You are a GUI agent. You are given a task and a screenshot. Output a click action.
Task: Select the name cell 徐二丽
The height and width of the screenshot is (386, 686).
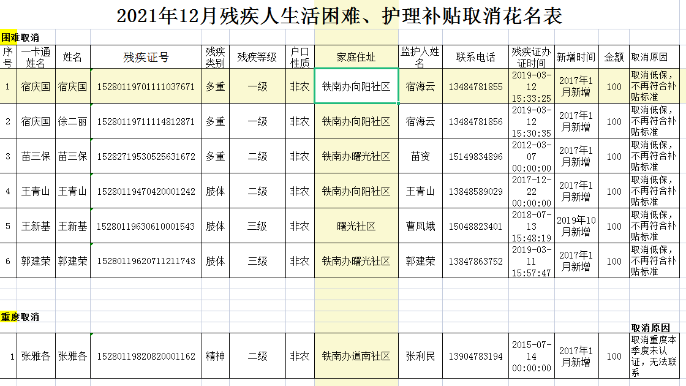[73, 122]
